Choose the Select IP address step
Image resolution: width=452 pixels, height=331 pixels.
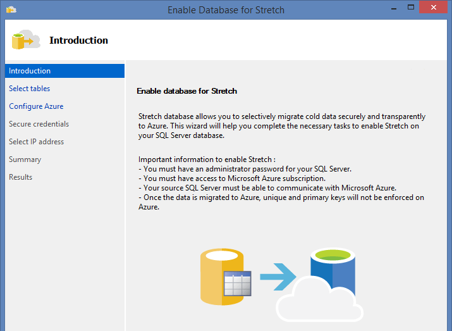point(36,142)
